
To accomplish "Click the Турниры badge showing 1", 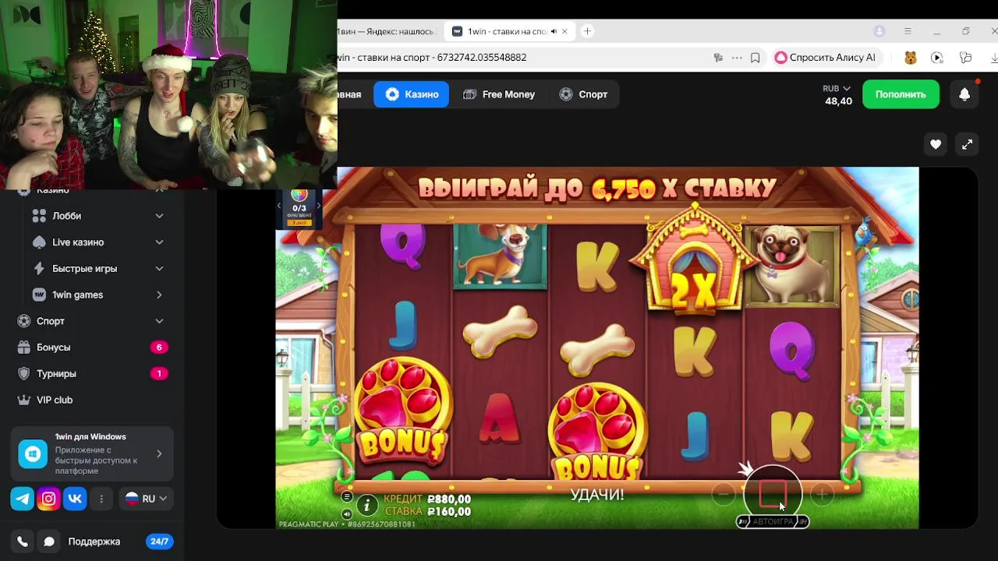I will click(x=159, y=374).
